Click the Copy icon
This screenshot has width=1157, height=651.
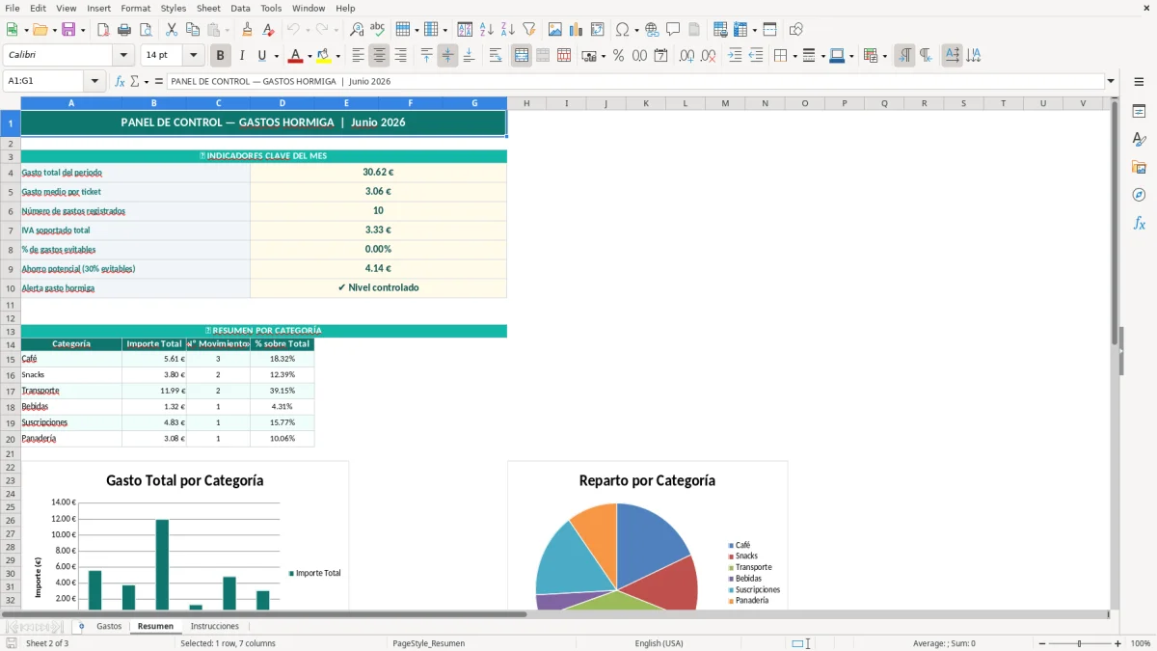tap(192, 30)
